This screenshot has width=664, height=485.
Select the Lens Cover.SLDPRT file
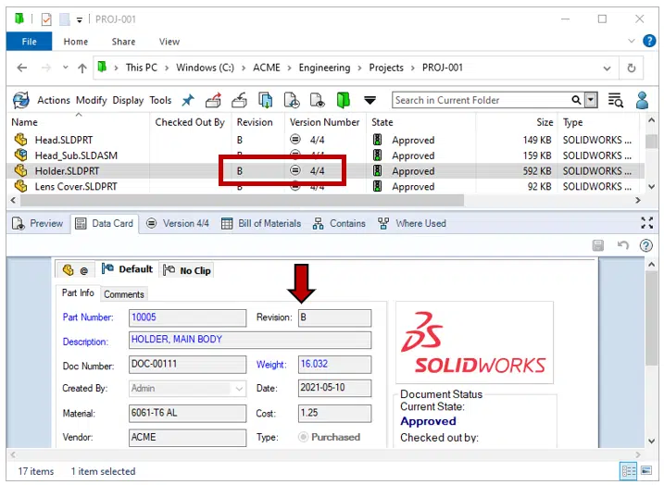[76, 187]
